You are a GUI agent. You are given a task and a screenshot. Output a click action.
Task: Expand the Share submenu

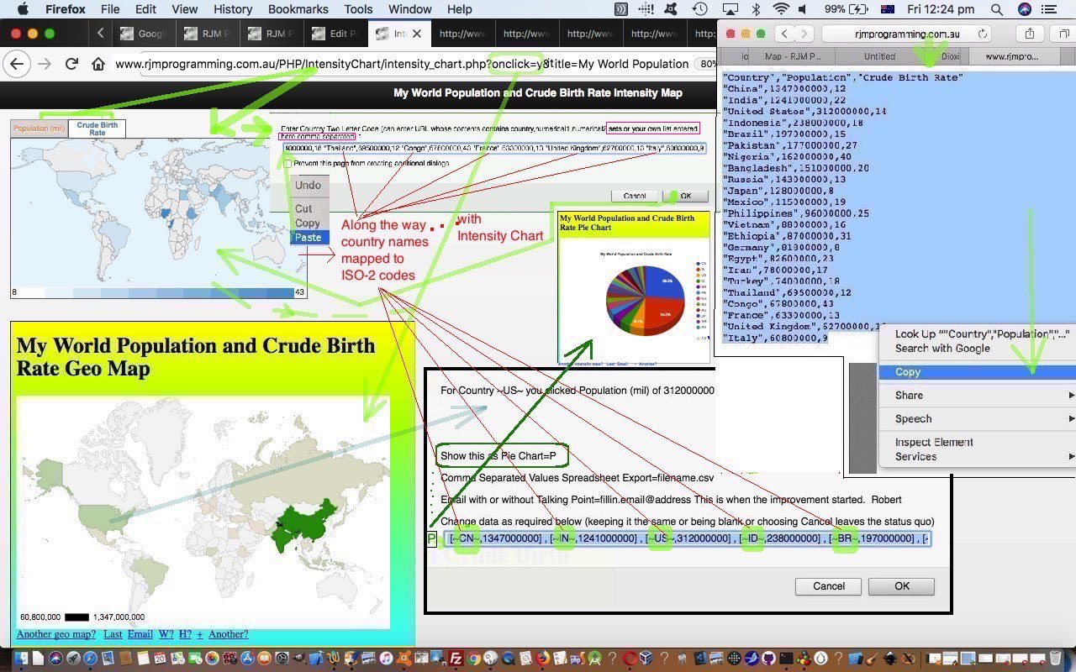(x=977, y=395)
